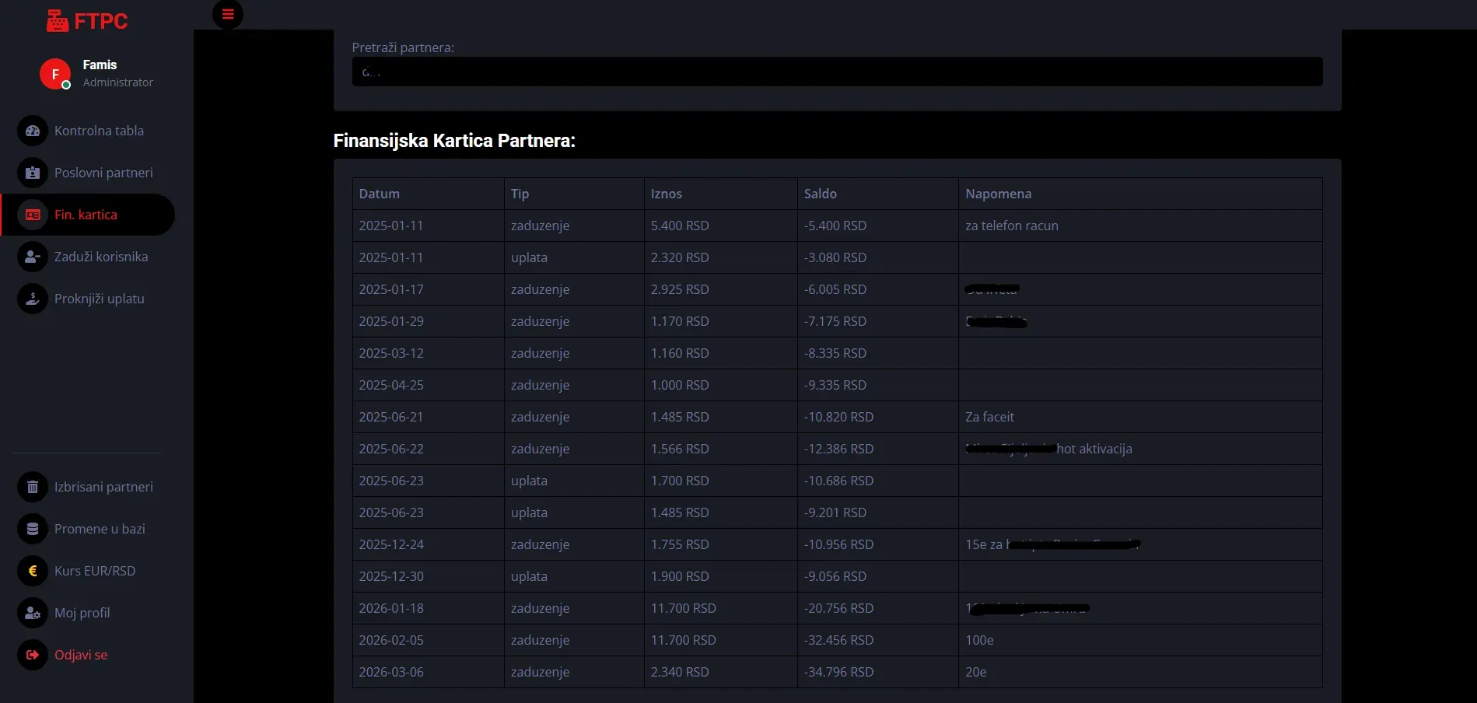Click note 'za telefon racun'
The image size is (1477, 703).
pos(1011,226)
